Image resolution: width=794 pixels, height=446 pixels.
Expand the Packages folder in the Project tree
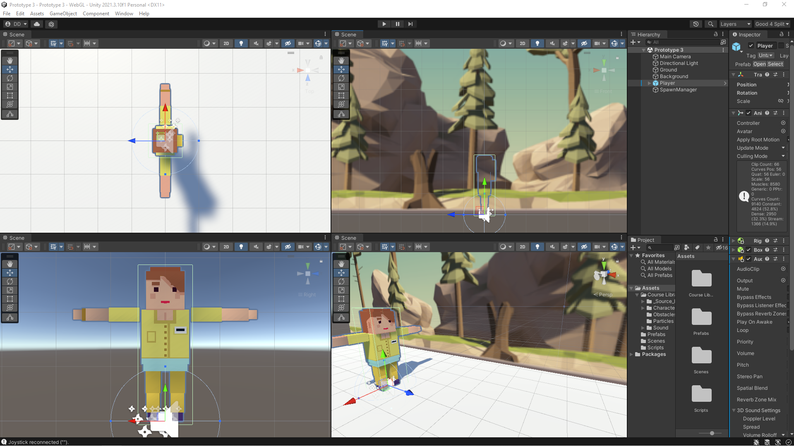tap(631, 354)
